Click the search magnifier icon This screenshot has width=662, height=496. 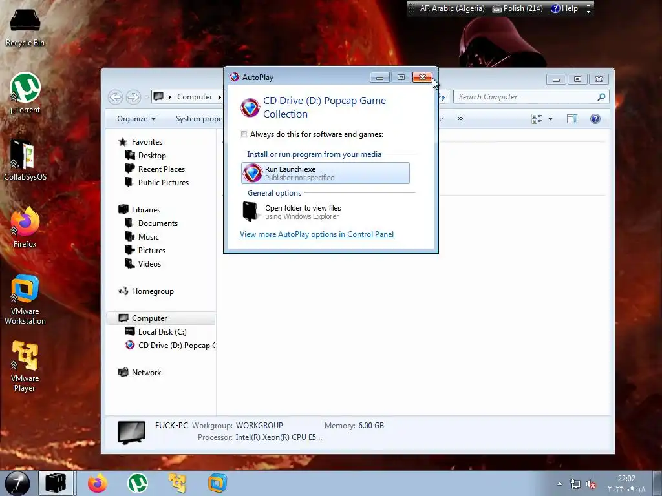pyautogui.click(x=602, y=97)
